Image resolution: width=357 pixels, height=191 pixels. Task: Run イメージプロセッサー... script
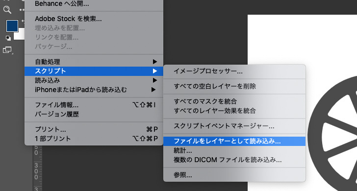[x=234, y=71]
